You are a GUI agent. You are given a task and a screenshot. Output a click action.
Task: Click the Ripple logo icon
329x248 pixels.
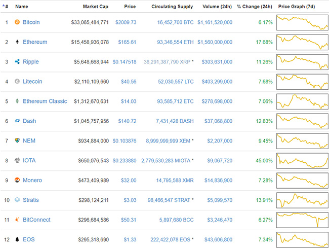[x=18, y=62]
